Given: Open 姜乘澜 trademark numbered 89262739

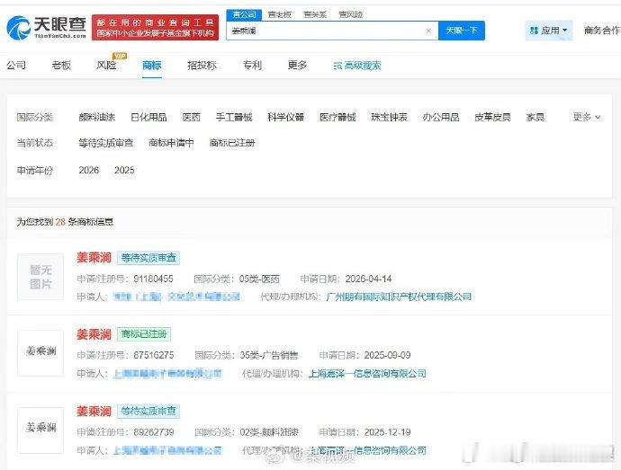Looking at the screenshot, I should pyautogui.click(x=94, y=411).
